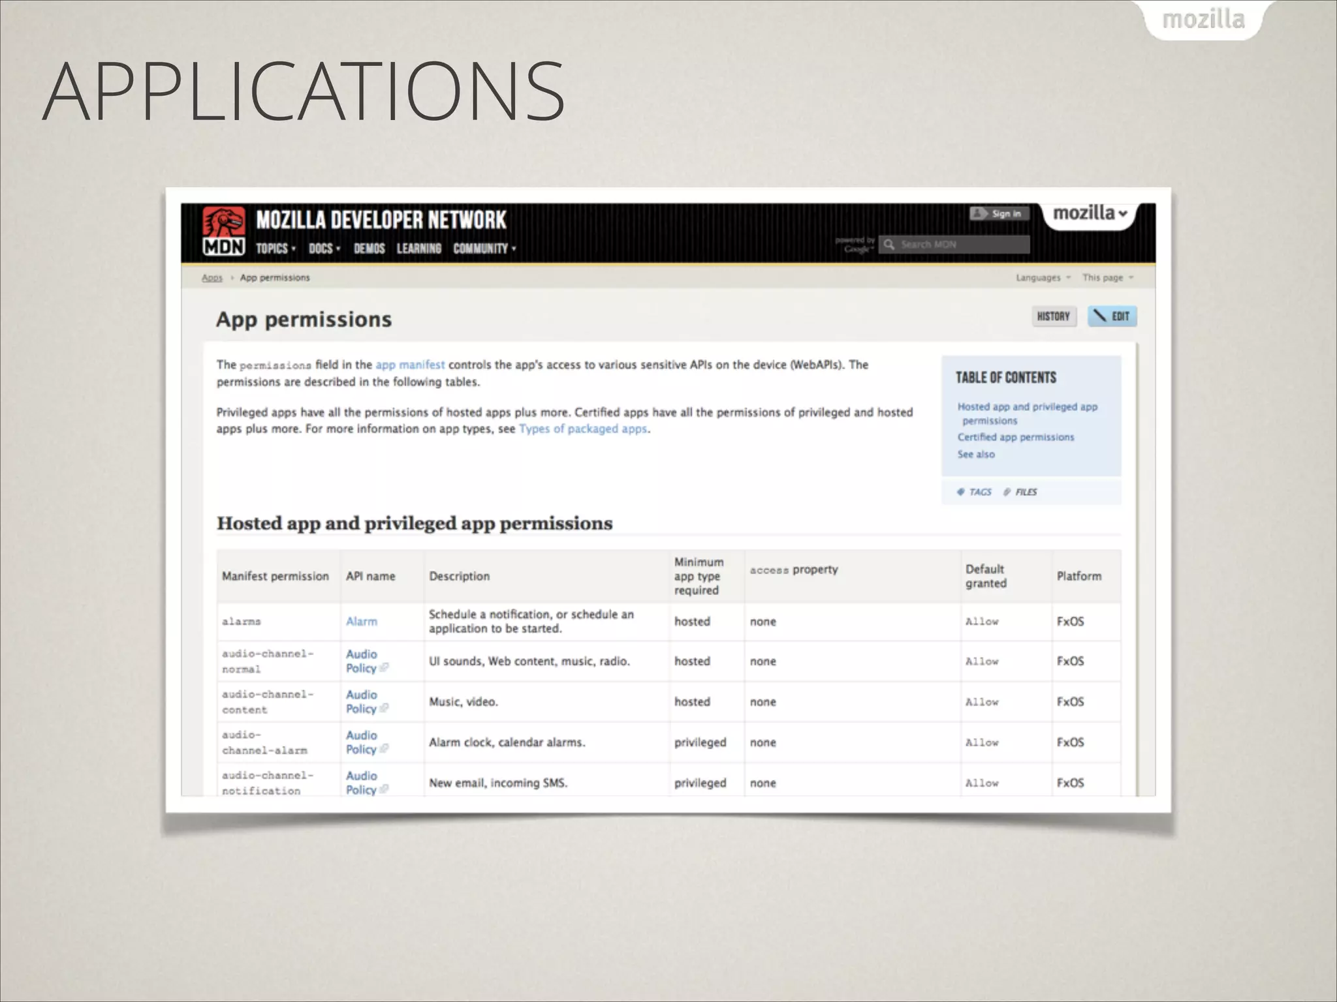Screen dimensions: 1337x1002
Task: Open the Languages dropdown
Action: pyautogui.click(x=1043, y=278)
